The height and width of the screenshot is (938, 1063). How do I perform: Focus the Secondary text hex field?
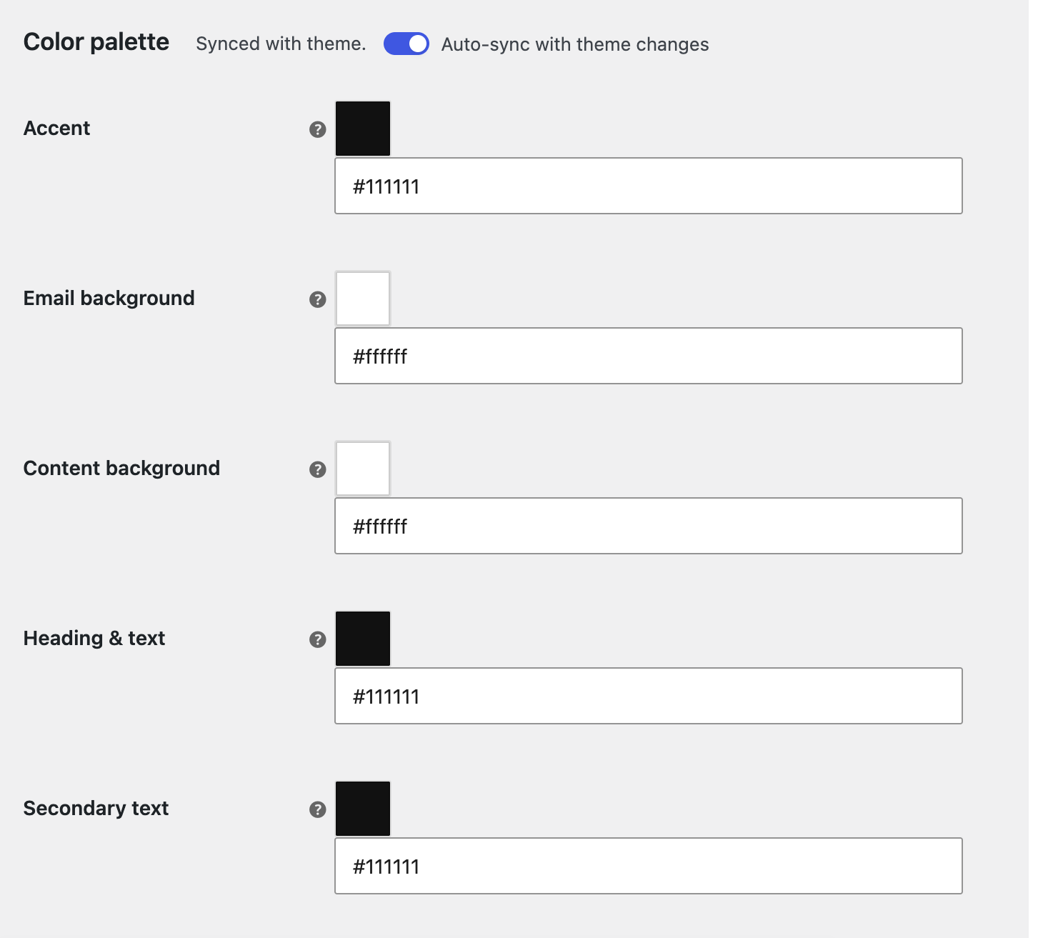point(649,866)
